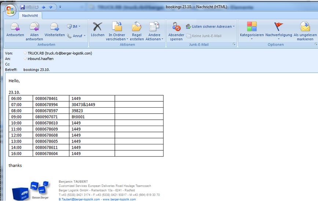
Task: Open the Optionen group dialog launcher
Action: (x=316, y=44)
